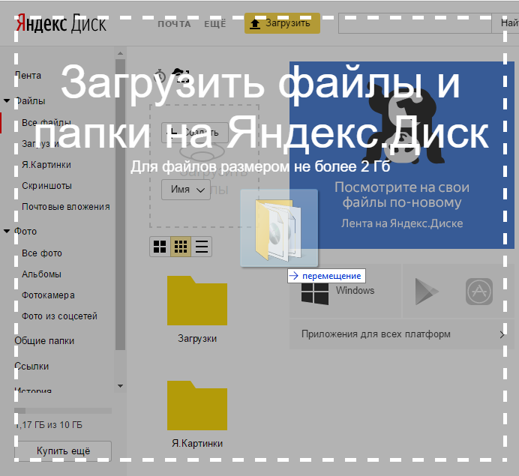The width and height of the screenshot is (519, 476).
Task: Open Фото из соцсетей in the sidebar
Action: (59, 316)
